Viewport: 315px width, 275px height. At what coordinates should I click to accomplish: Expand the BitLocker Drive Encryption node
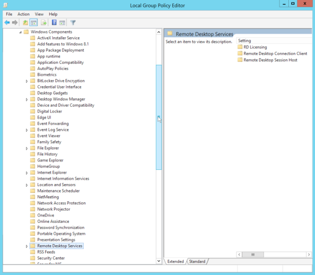(27, 81)
